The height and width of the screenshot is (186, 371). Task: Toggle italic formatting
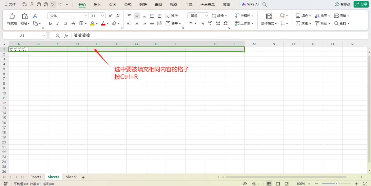(x=58, y=23)
